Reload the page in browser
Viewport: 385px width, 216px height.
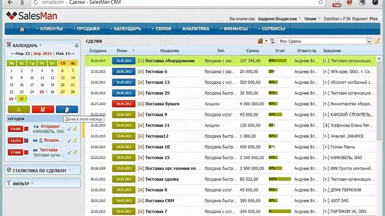click(35, 2)
